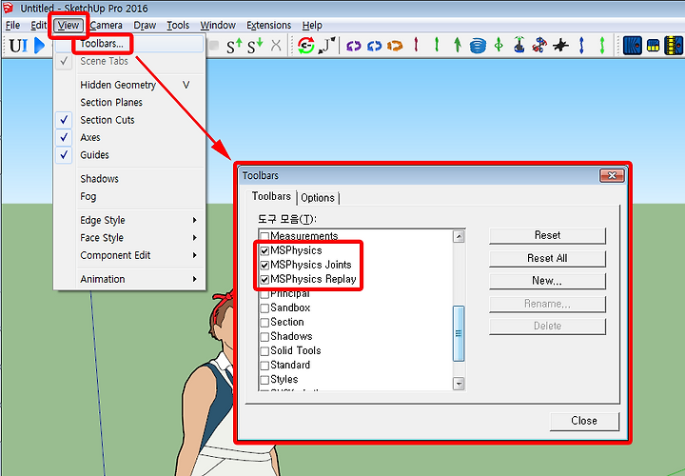Toggle Guides visibility in View menu
This screenshot has height=476, width=685.
pyautogui.click(x=129, y=155)
